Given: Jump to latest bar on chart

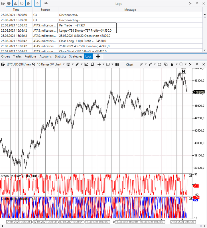Looking at the screenshot, I should coord(183,71).
